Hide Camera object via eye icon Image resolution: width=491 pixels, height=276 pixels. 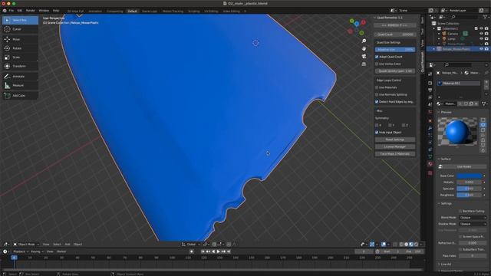481,34
